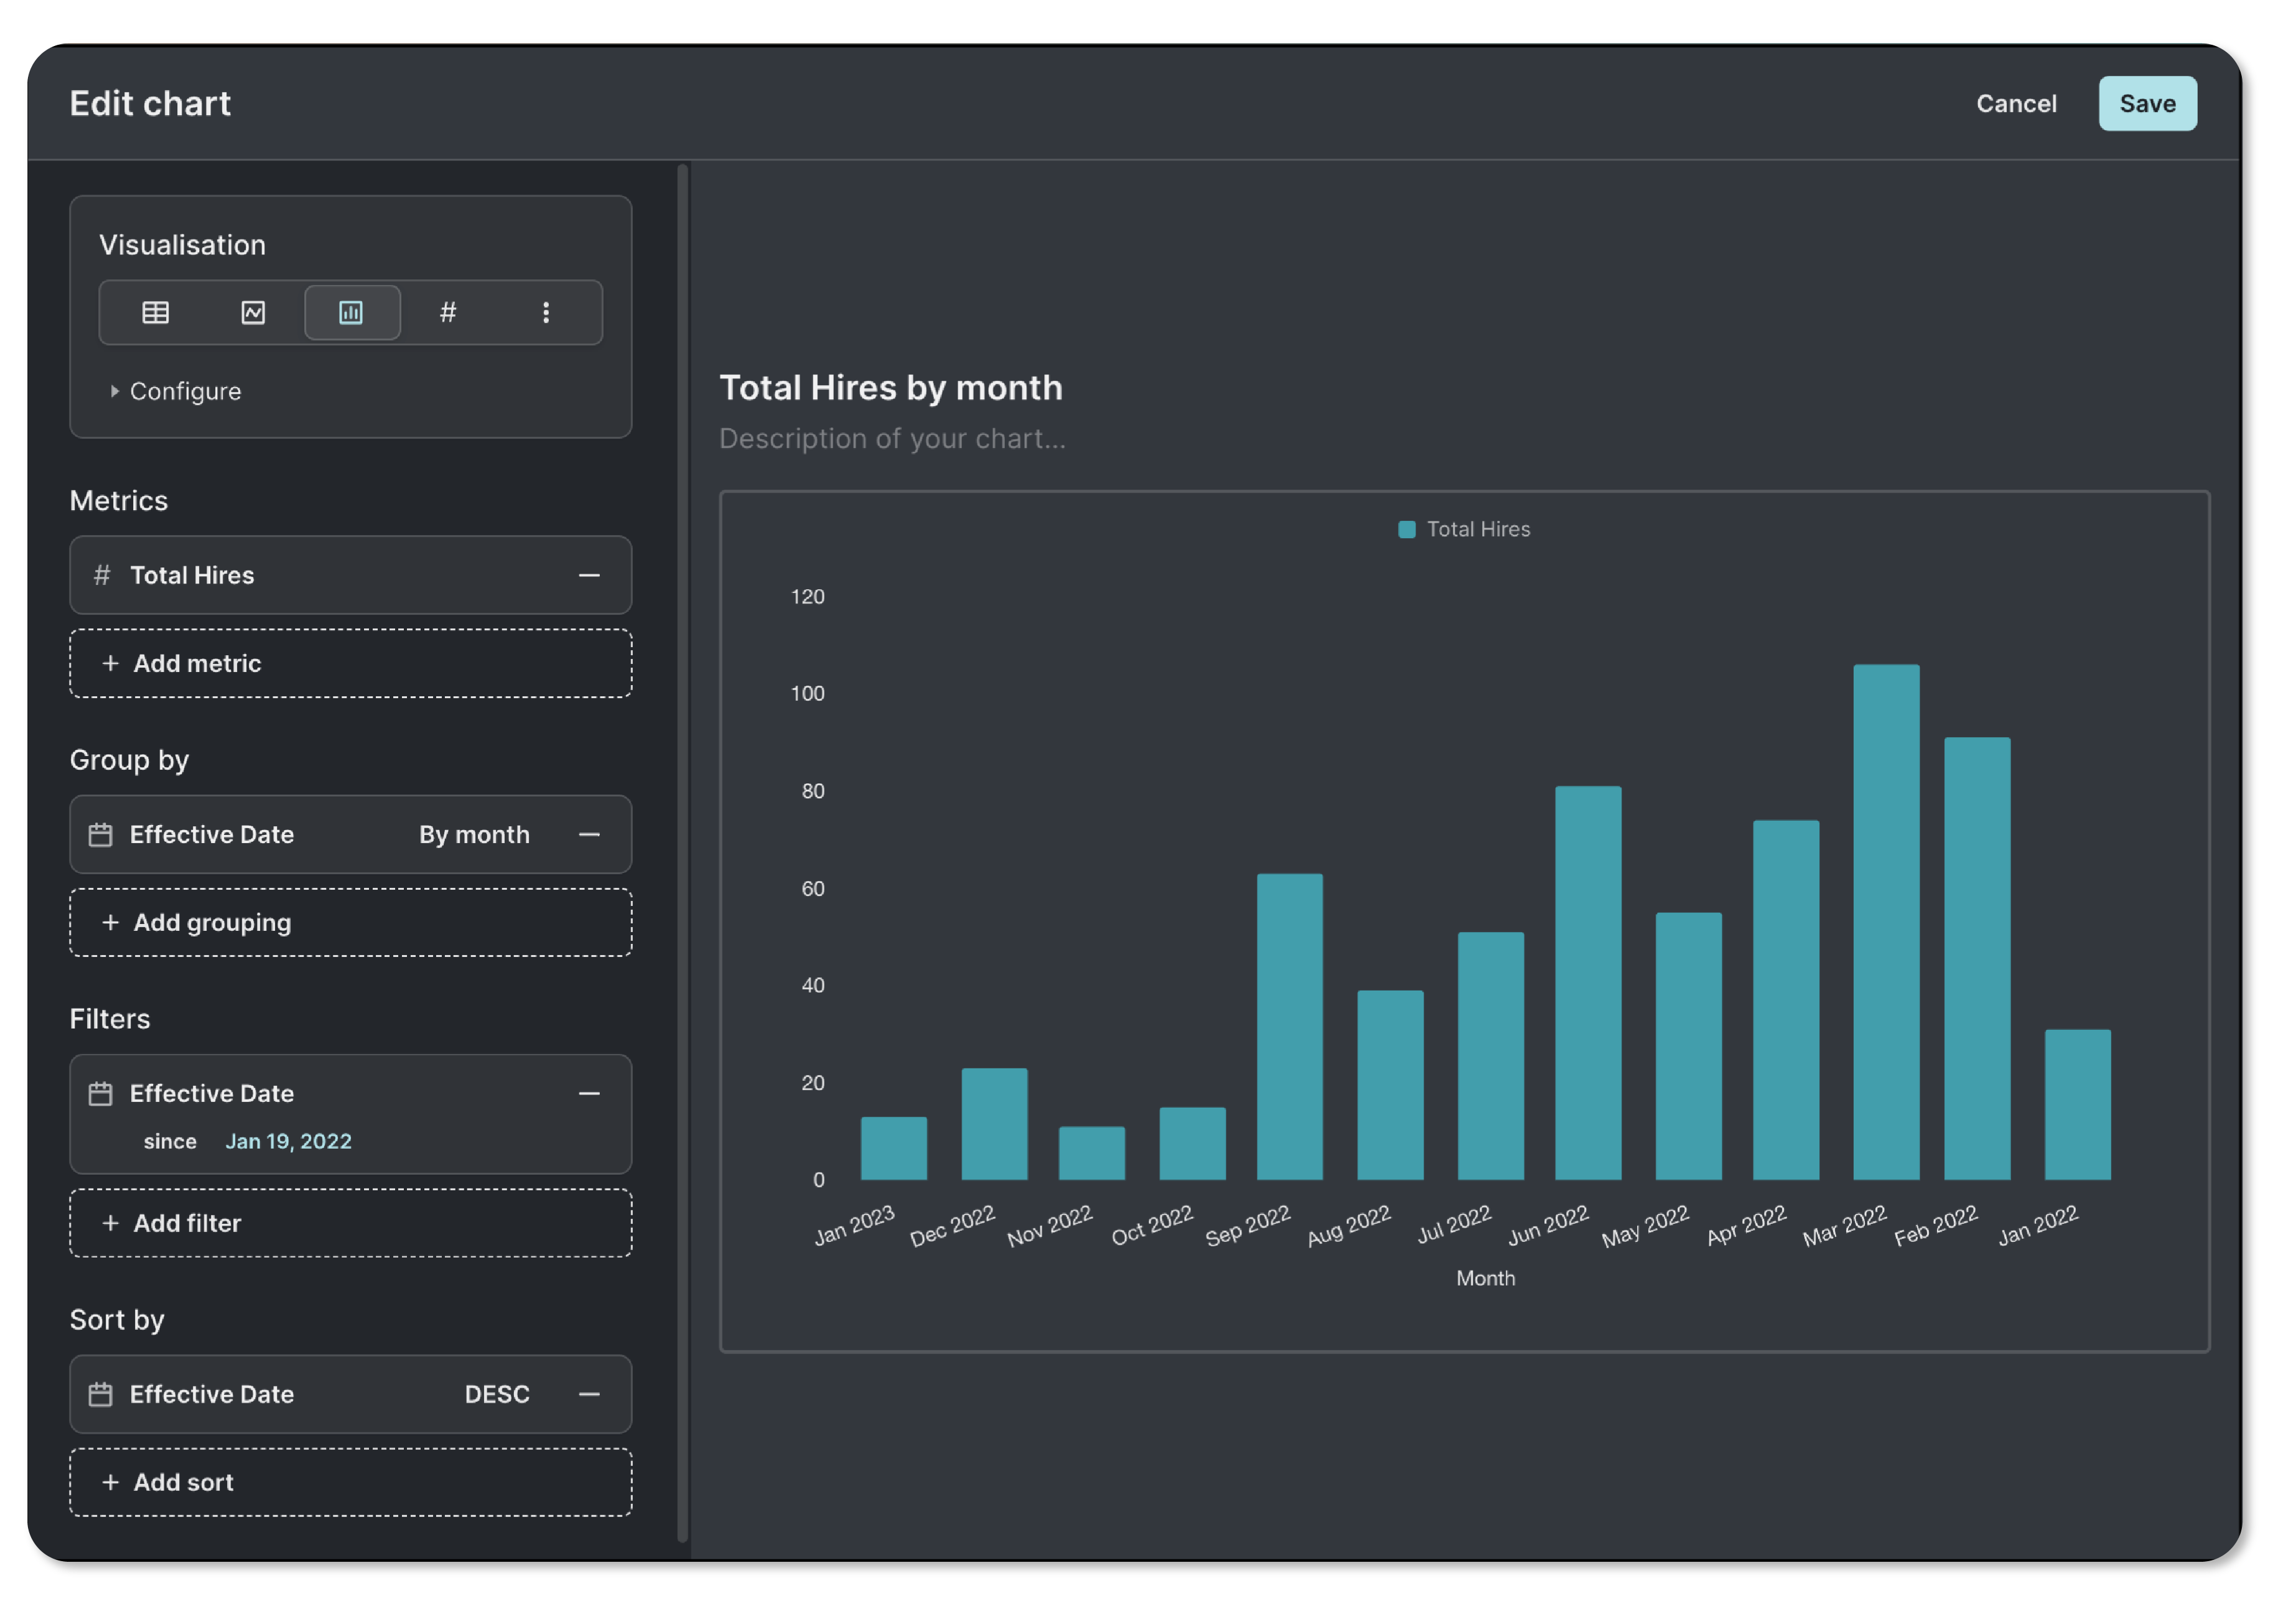The height and width of the screenshot is (1624, 2278).
Task: Remove the Effective Date grouping
Action: click(x=589, y=834)
